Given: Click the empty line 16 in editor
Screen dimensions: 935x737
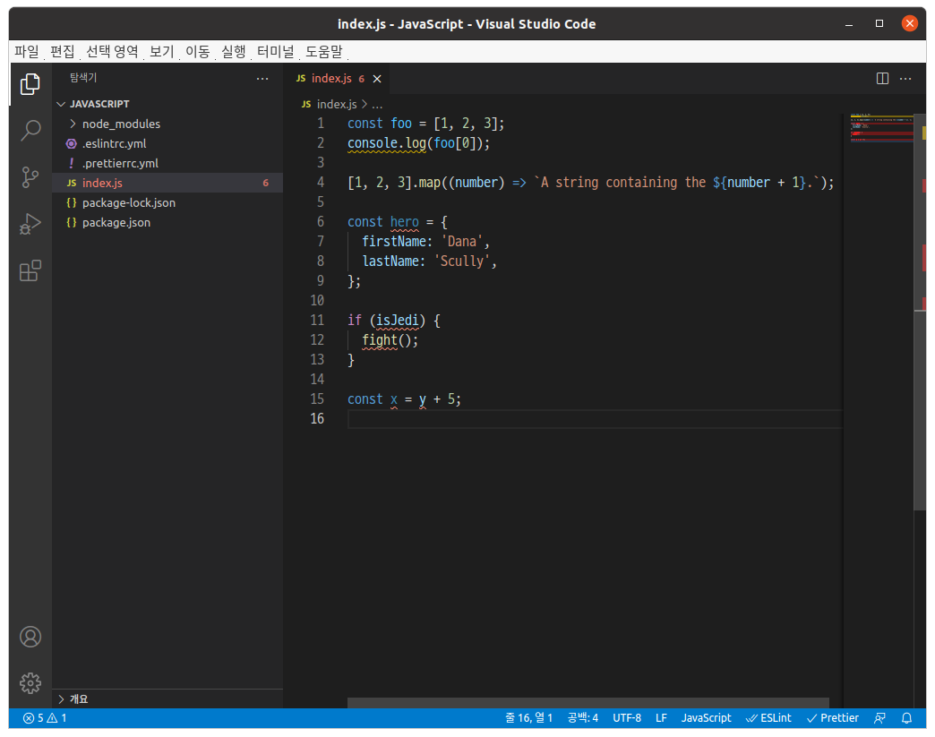Looking at the screenshot, I should click(595, 419).
